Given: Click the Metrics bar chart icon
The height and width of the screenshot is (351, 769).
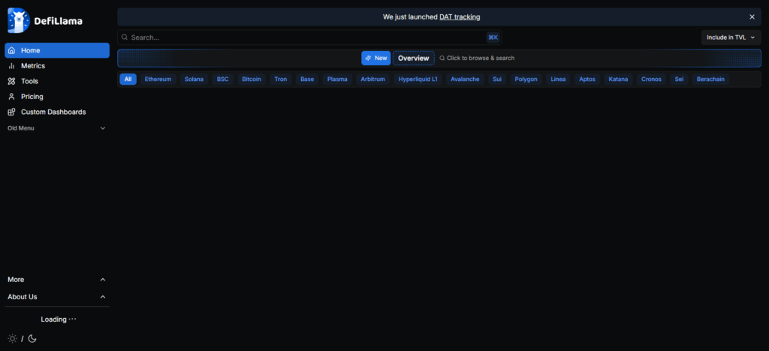Looking at the screenshot, I should [12, 65].
